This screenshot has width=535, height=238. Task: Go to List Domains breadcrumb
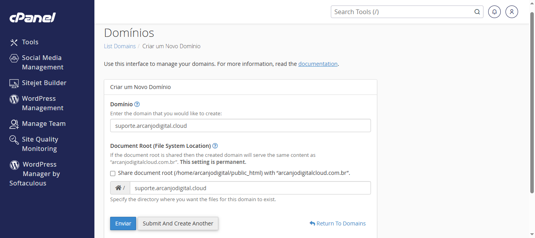click(x=120, y=46)
